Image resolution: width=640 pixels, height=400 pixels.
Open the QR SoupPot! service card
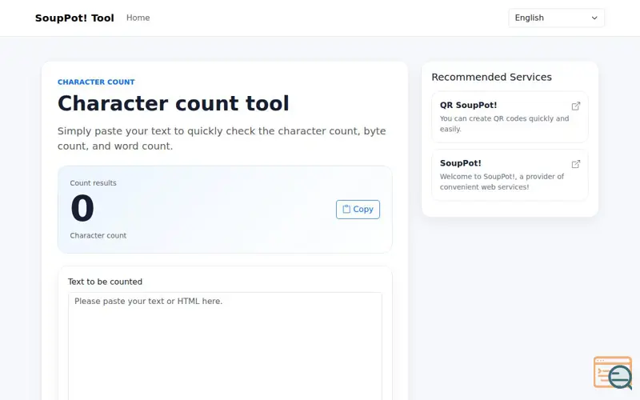coord(510,117)
